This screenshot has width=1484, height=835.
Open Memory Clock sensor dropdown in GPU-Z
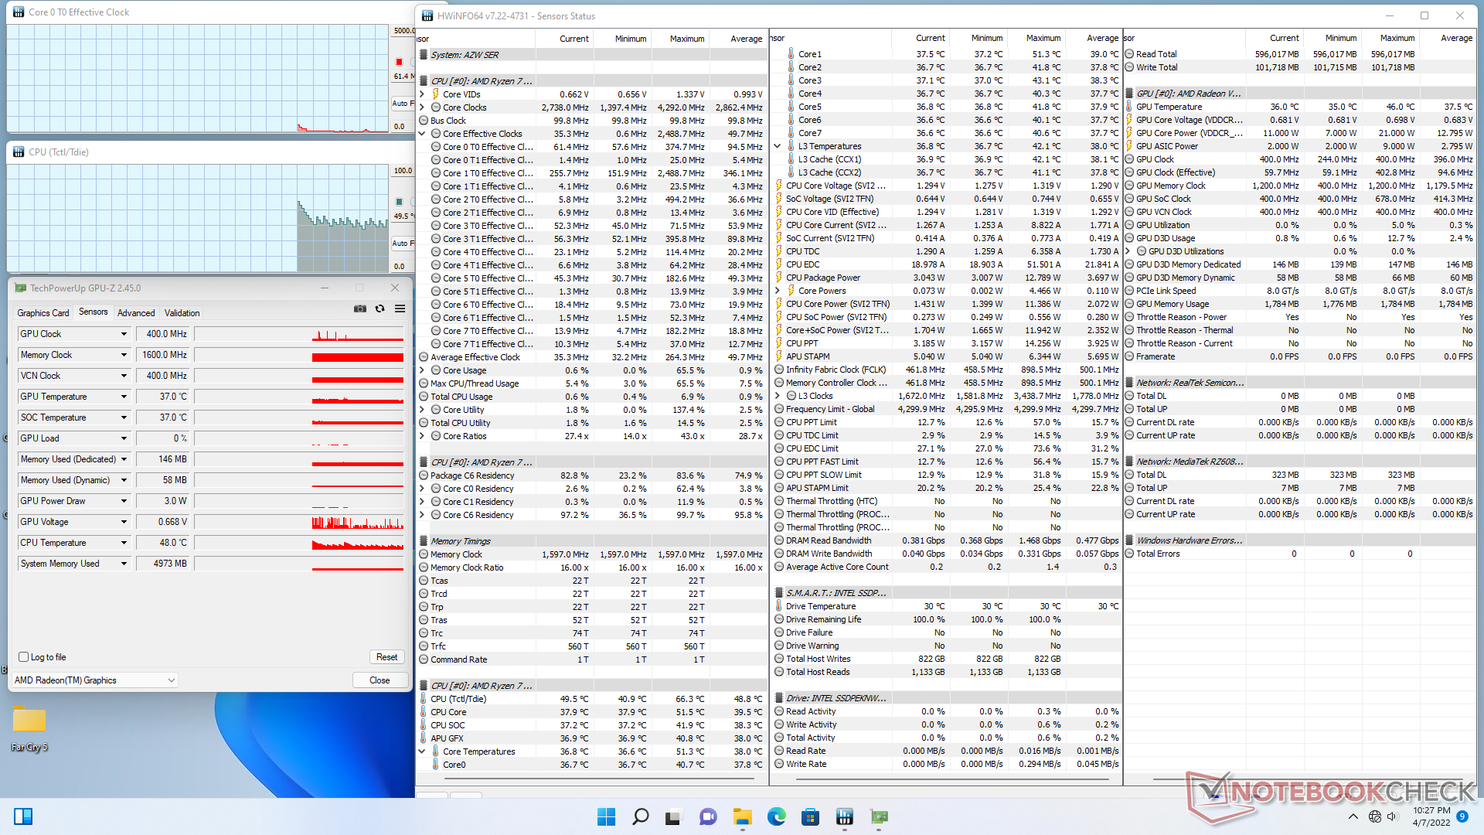click(124, 355)
